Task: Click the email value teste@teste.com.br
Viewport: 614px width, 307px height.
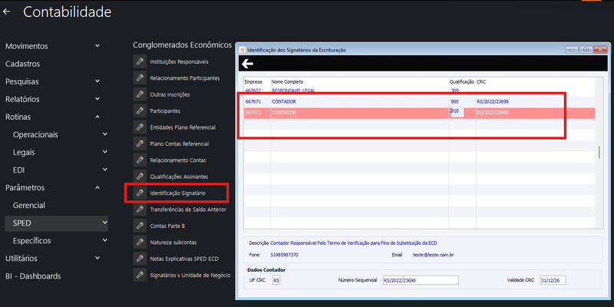Action: pos(434,255)
